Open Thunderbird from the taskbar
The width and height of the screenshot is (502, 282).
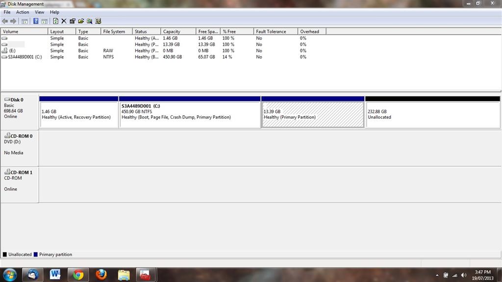coord(32,275)
